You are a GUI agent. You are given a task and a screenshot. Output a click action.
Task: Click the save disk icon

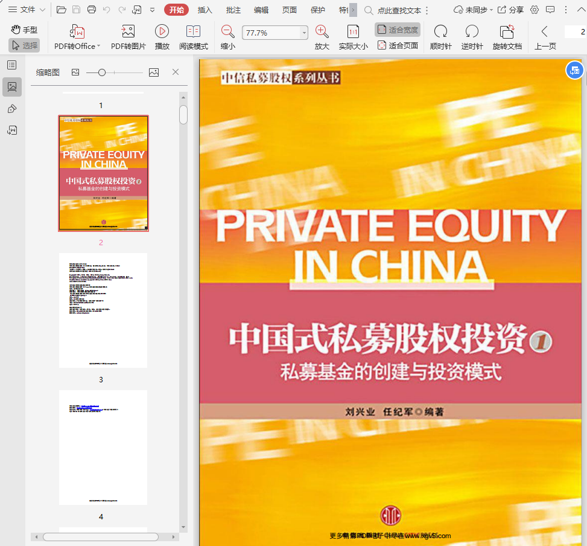[x=77, y=10]
